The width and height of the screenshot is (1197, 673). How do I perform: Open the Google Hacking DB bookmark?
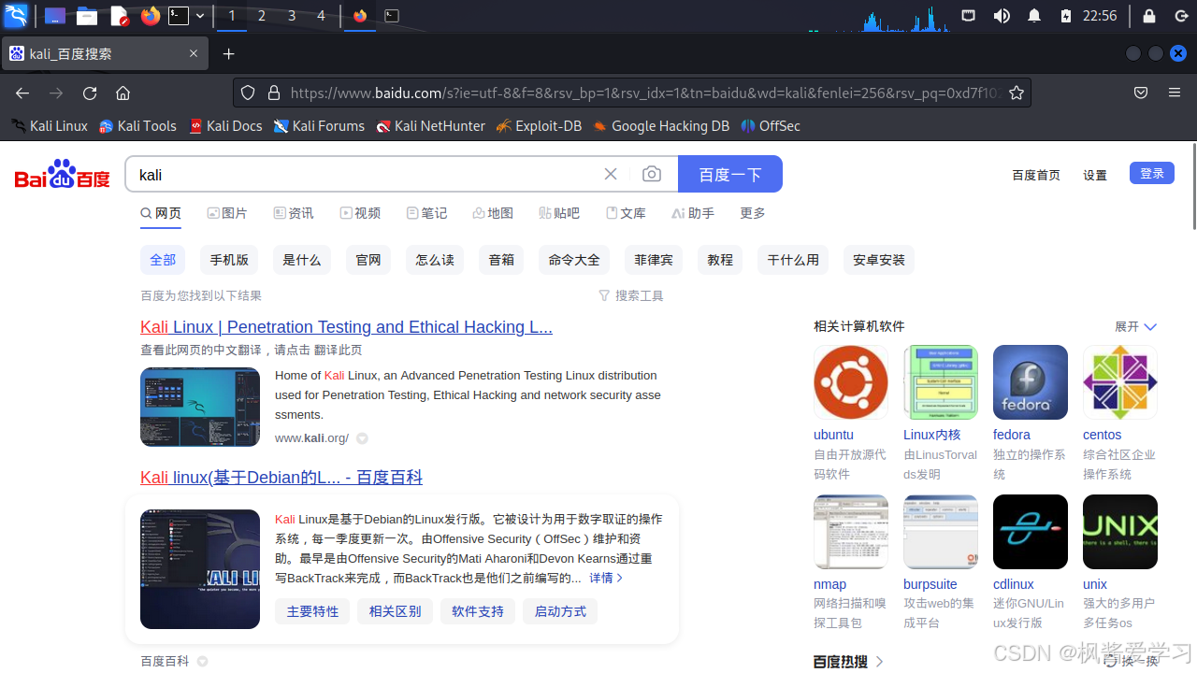click(x=661, y=126)
